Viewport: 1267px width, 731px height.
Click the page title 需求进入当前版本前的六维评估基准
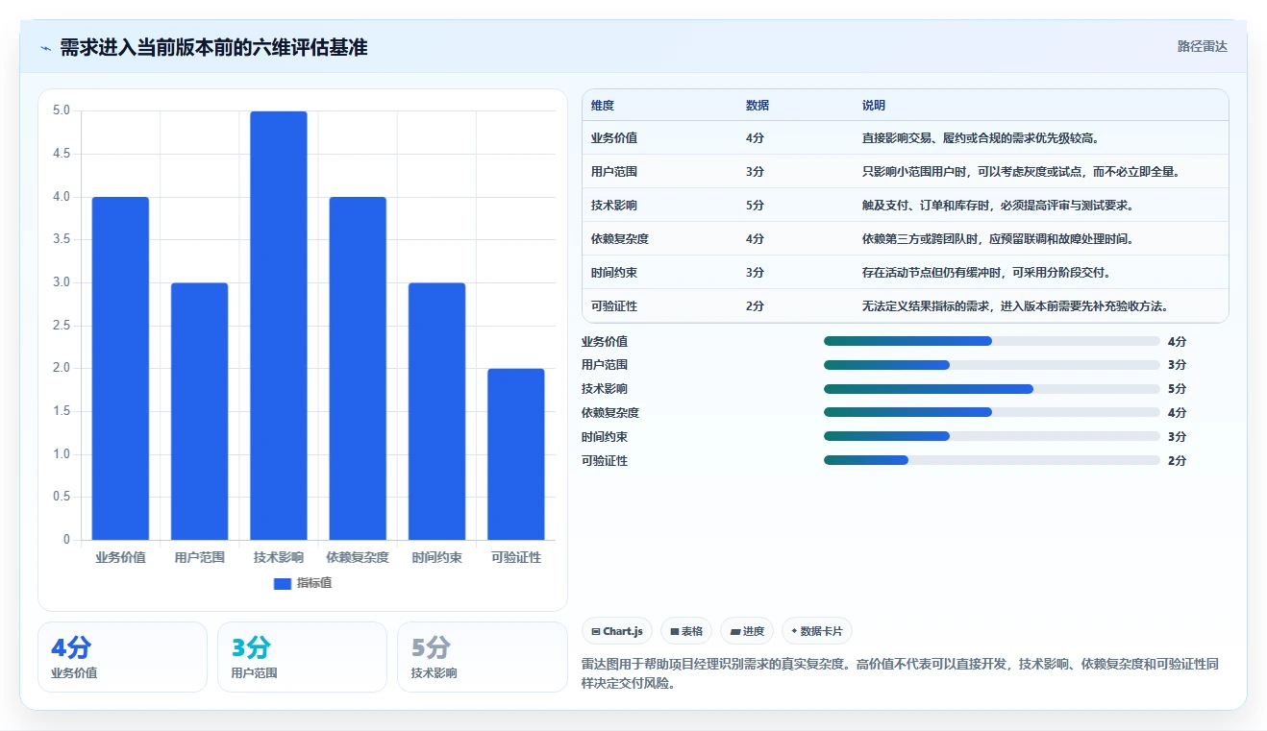213,48
